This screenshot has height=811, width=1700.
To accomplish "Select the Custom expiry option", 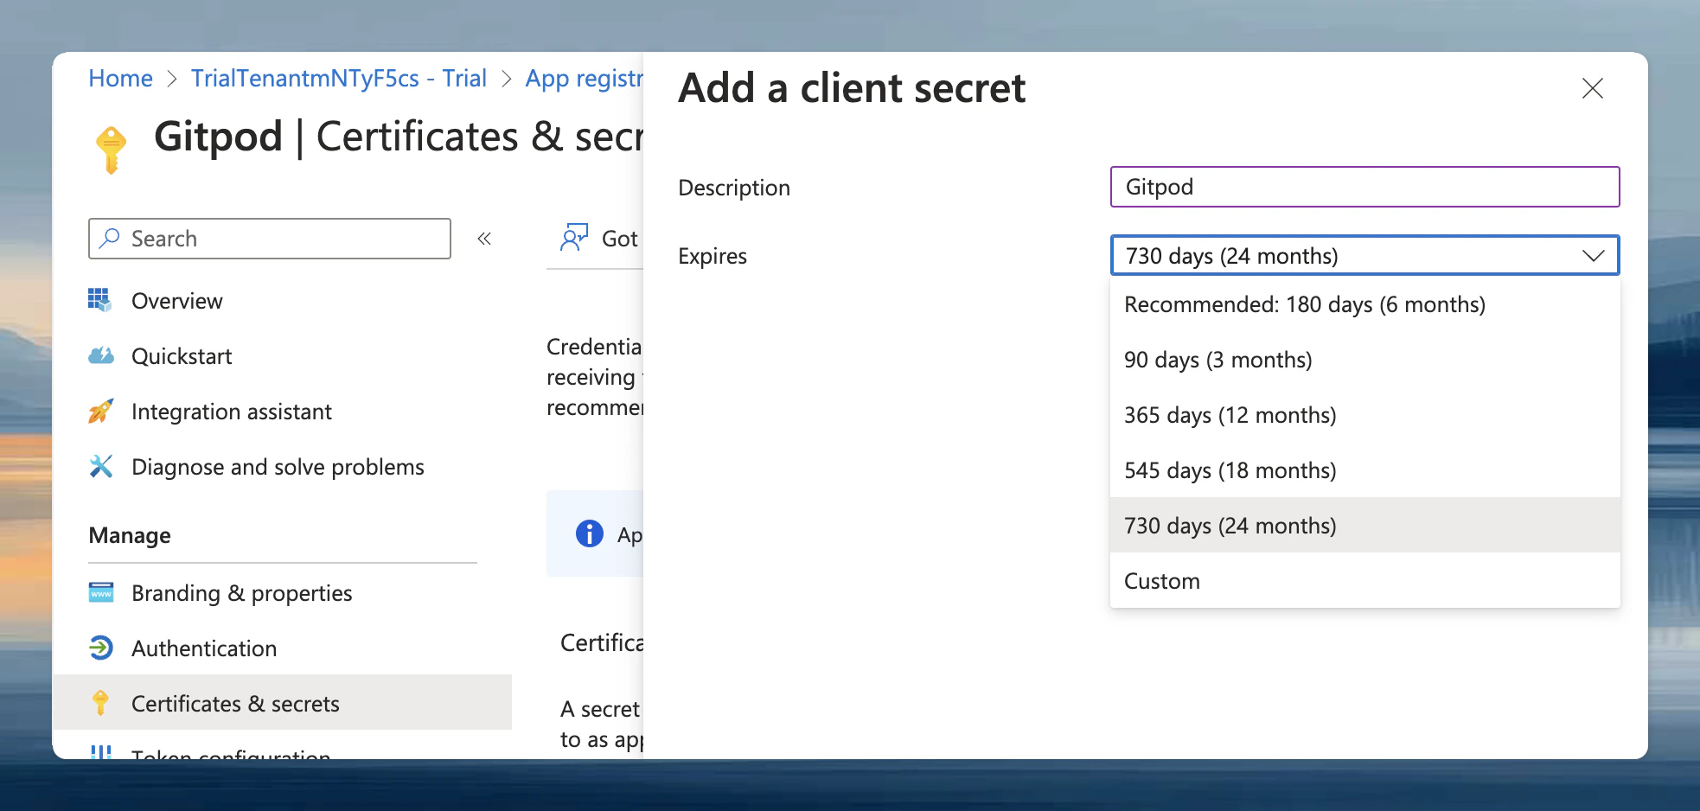I will tap(1364, 580).
